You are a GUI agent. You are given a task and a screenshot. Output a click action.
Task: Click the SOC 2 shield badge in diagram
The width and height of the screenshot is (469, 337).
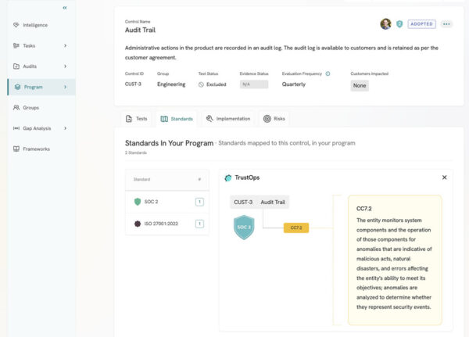pos(244,228)
